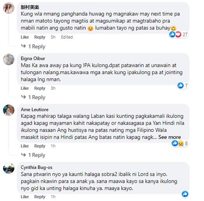Like Ame Leutiore's comment

point(25,146)
